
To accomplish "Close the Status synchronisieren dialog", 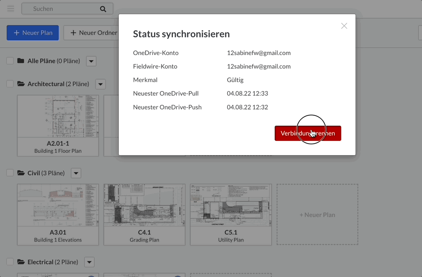I will pyautogui.click(x=344, y=26).
